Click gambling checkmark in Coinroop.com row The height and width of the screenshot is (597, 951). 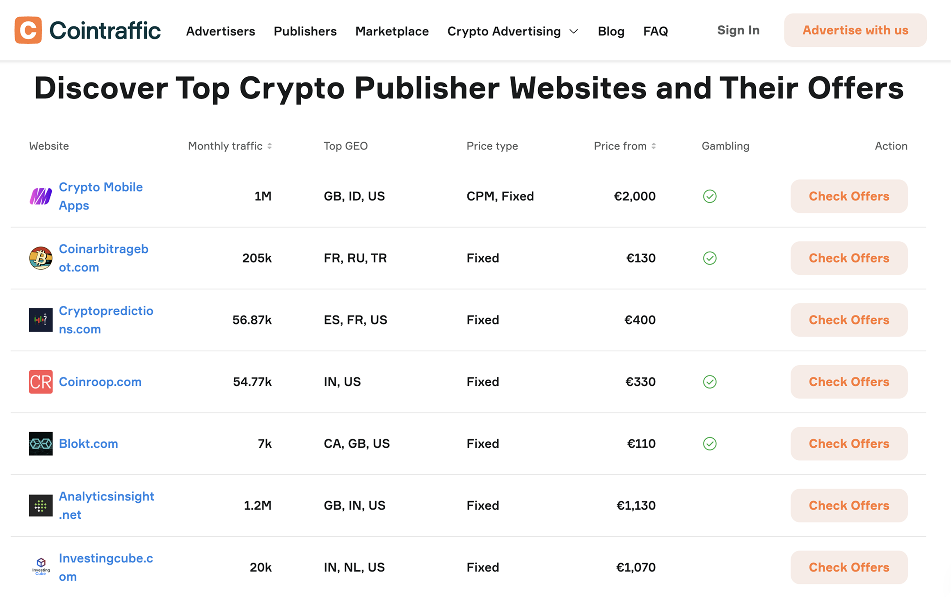click(x=710, y=382)
